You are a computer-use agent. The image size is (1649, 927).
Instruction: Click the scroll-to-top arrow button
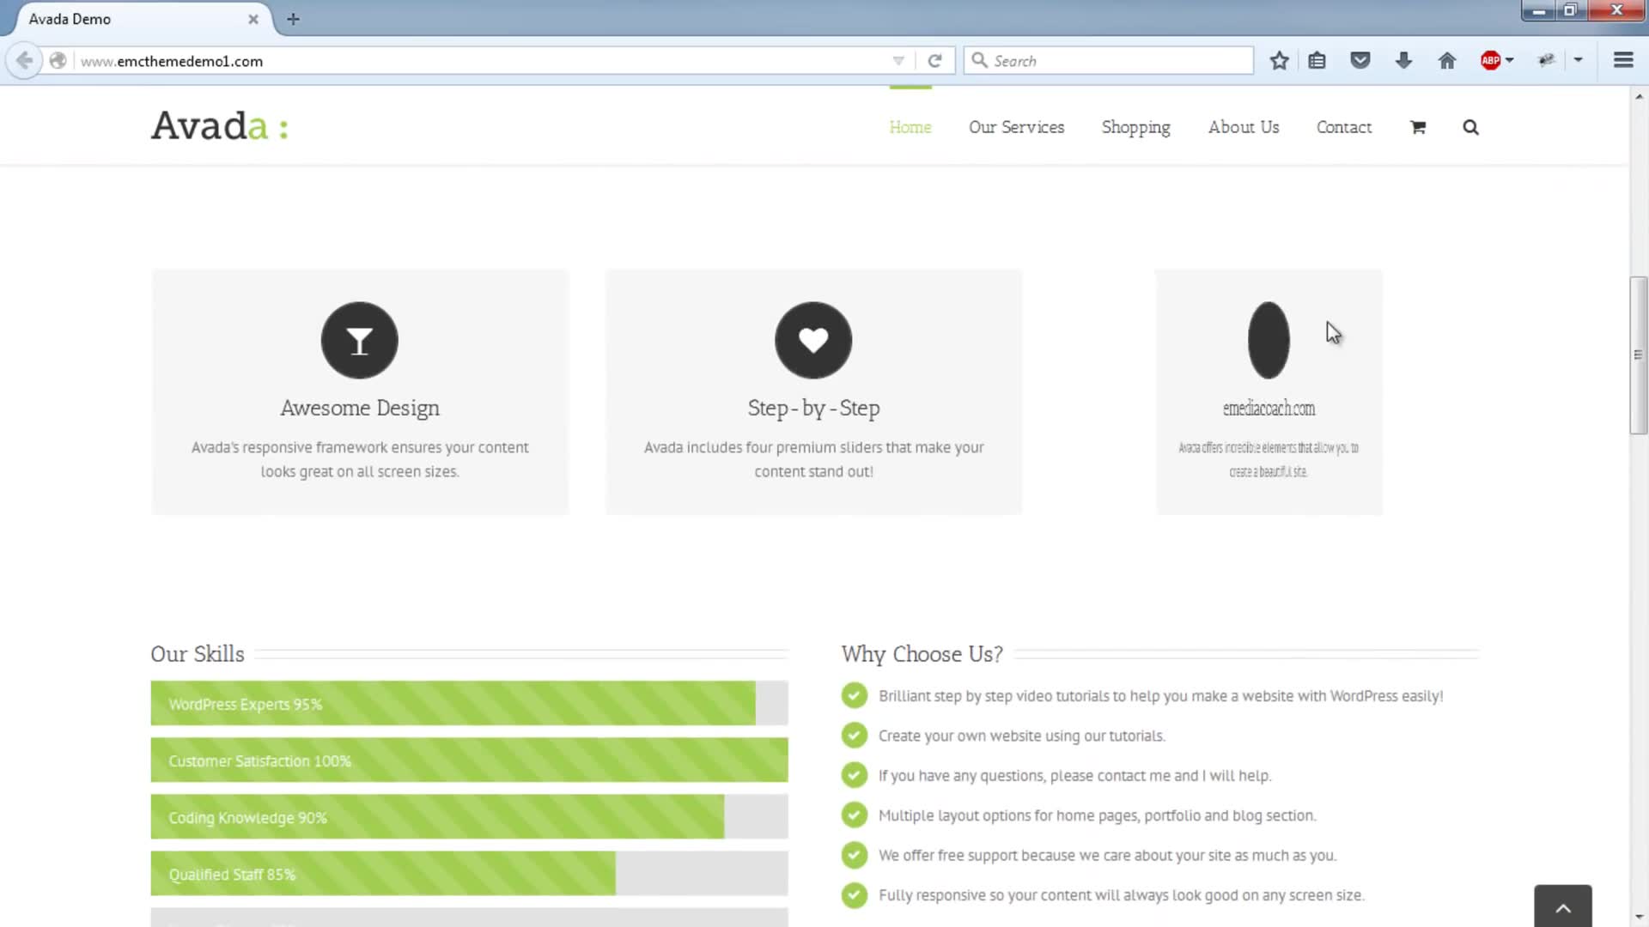pos(1562,907)
